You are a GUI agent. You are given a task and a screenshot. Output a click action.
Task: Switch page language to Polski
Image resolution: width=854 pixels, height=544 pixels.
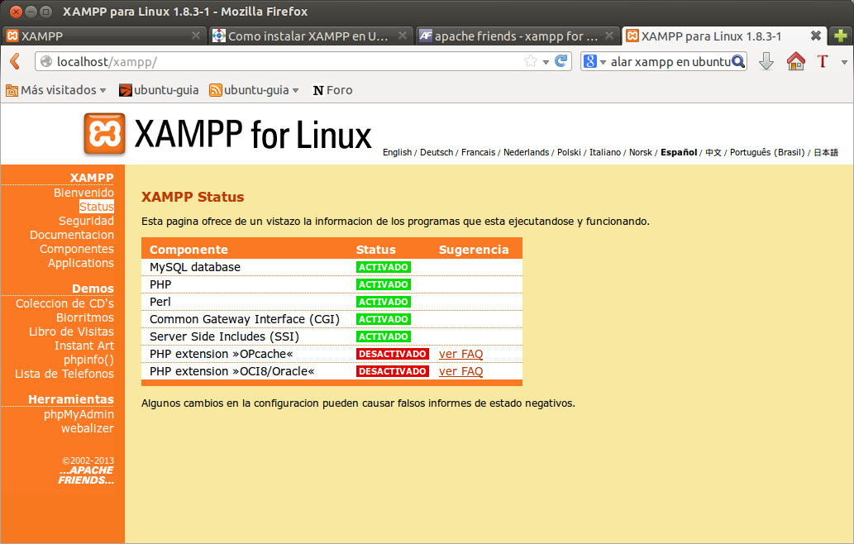click(x=569, y=152)
